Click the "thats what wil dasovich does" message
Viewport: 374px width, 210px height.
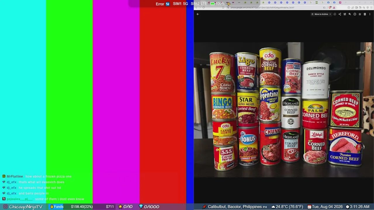pyautogui.click(x=41, y=182)
